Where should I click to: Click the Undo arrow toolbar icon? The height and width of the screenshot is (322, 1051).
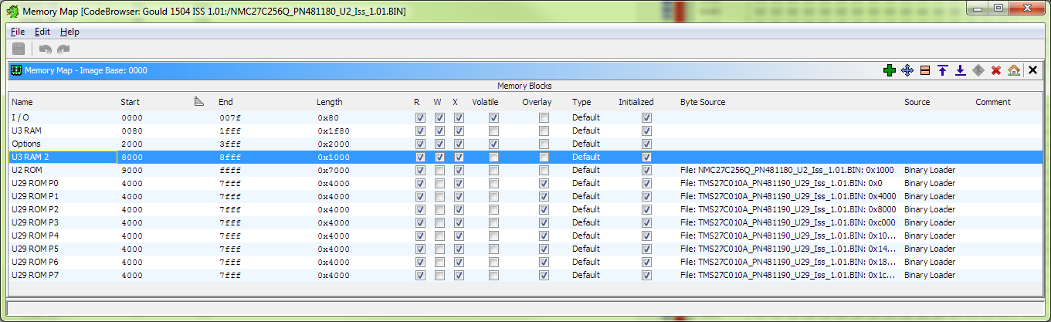[46, 49]
